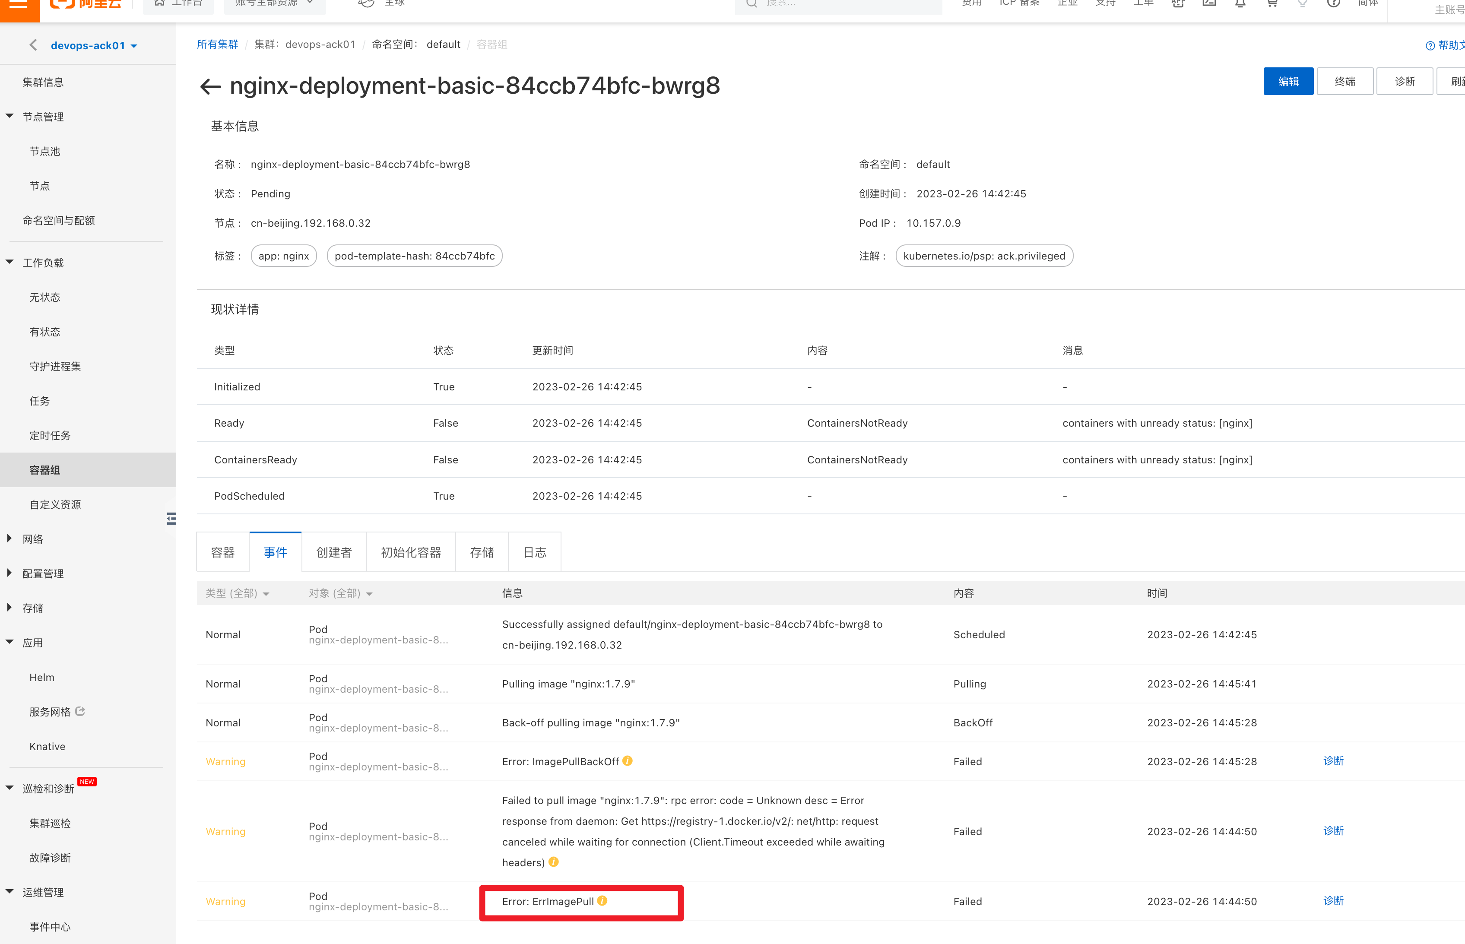Screen dimensions: 1465x944
Task: Click the sidebar collapse handle icon
Action: [x=171, y=519]
